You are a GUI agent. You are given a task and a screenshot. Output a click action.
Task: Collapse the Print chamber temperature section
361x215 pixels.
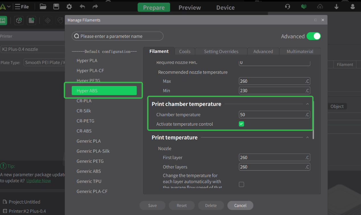click(x=307, y=104)
